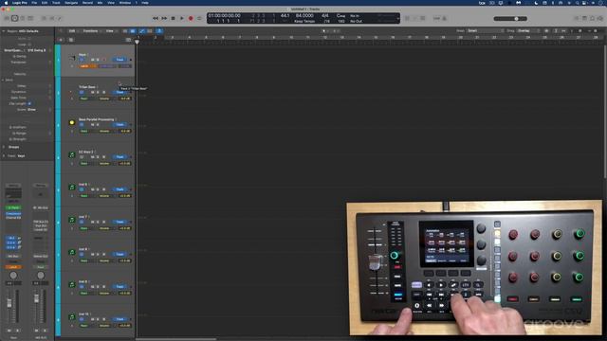Viewport: 607px width, 341px height.
Task: Open Read automation mode on Inst 7 track
Action: [84, 228]
